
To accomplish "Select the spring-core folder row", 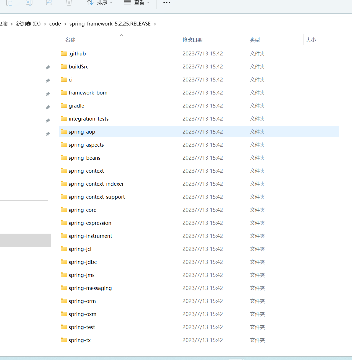I will [83, 210].
